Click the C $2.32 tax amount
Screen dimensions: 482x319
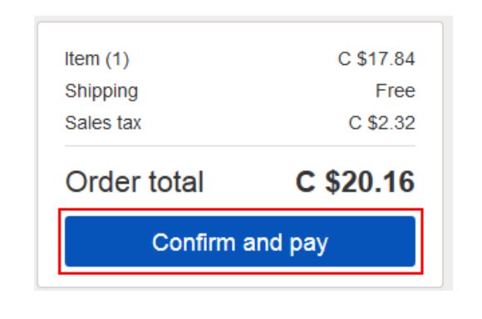381,123
